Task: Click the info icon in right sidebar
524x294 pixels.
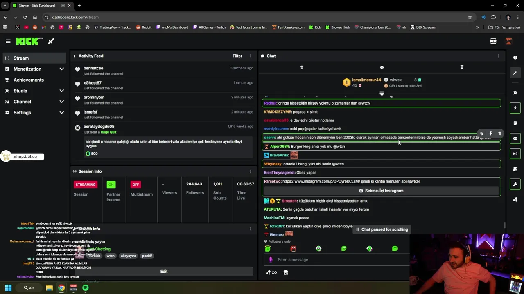Action: coord(515,58)
